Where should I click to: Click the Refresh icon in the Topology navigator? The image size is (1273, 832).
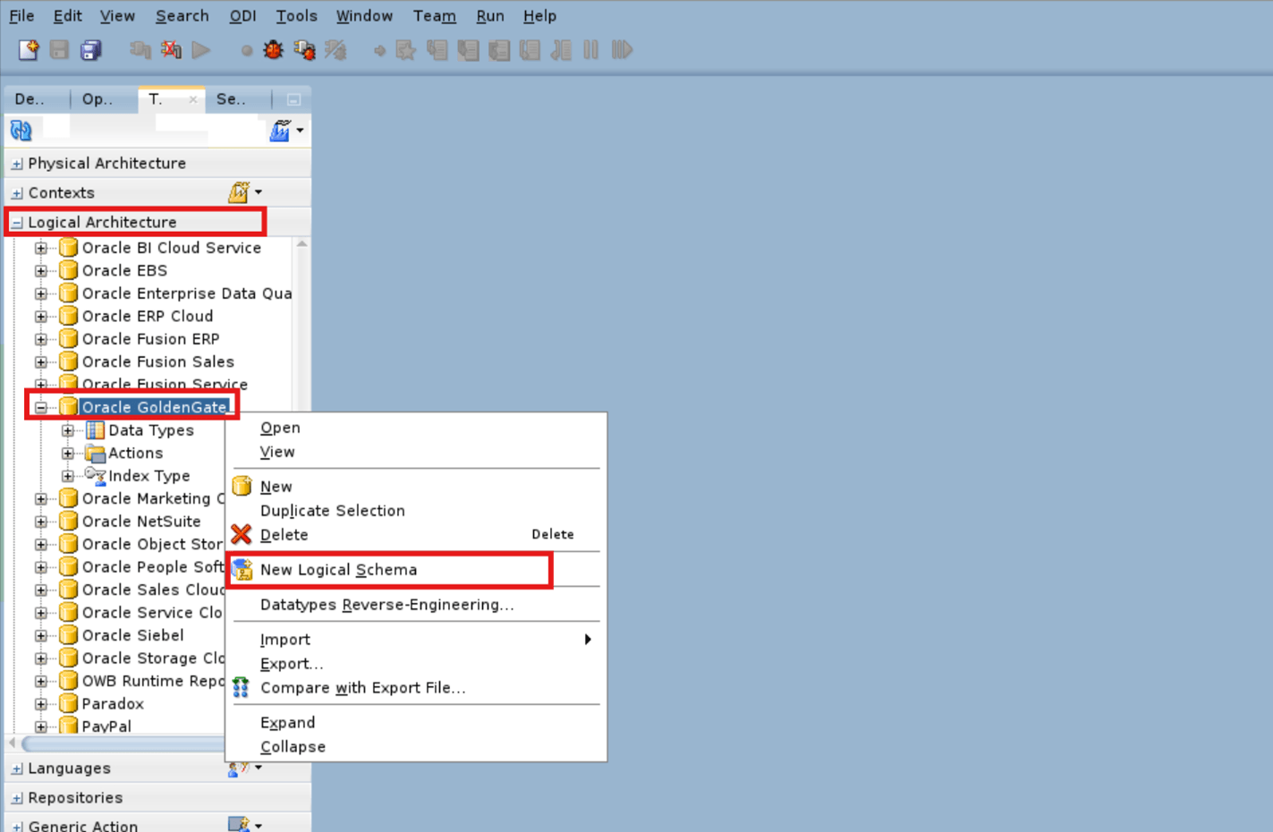(20, 130)
